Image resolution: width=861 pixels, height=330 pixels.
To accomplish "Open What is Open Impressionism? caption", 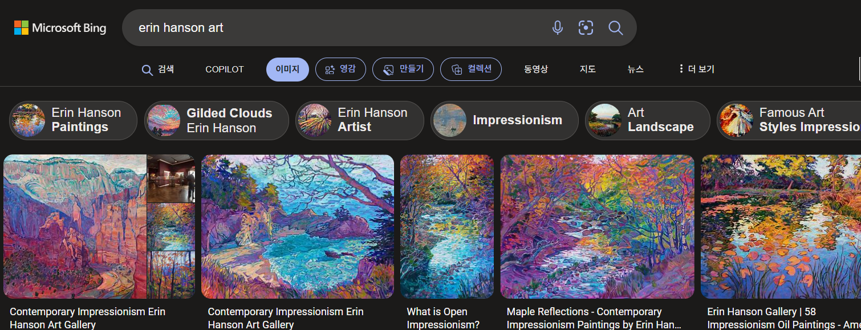I will pos(443,318).
